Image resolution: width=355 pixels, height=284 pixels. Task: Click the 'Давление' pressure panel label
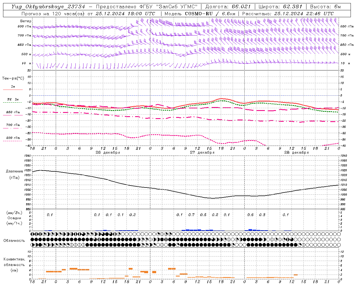(14, 171)
